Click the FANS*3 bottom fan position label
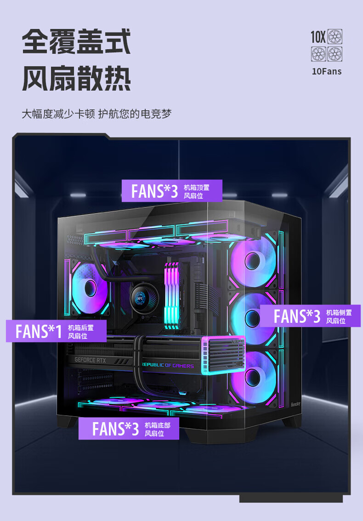The image size is (363, 521). pyautogui.click(x=129, y=429)
